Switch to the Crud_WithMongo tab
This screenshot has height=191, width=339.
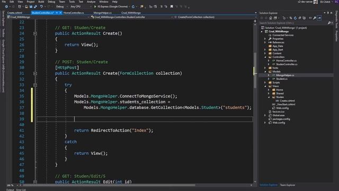click(x=131, y=13)
